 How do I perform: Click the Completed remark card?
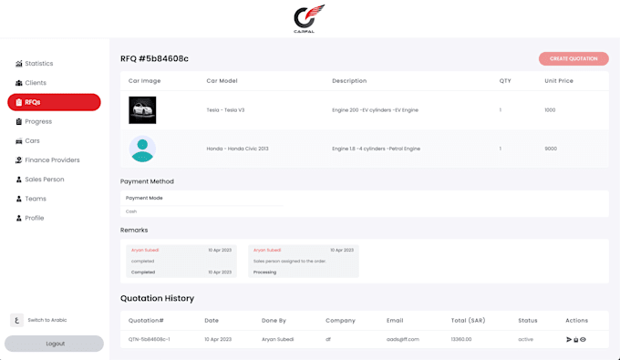(181, 262)
